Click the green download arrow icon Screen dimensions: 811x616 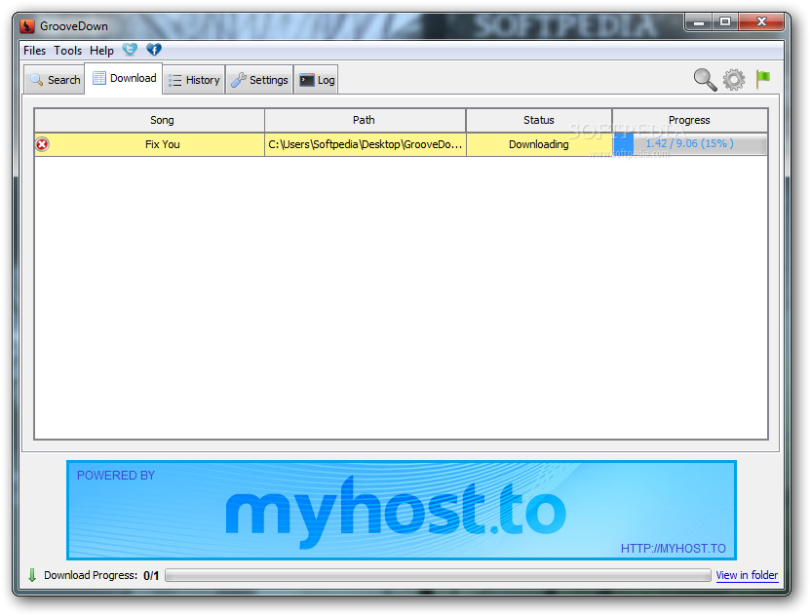point(32,575)
